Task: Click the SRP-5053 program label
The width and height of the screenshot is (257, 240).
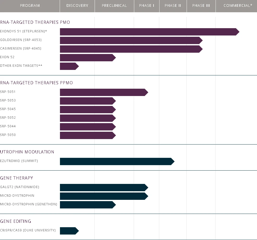Action: tap(8, 100)
